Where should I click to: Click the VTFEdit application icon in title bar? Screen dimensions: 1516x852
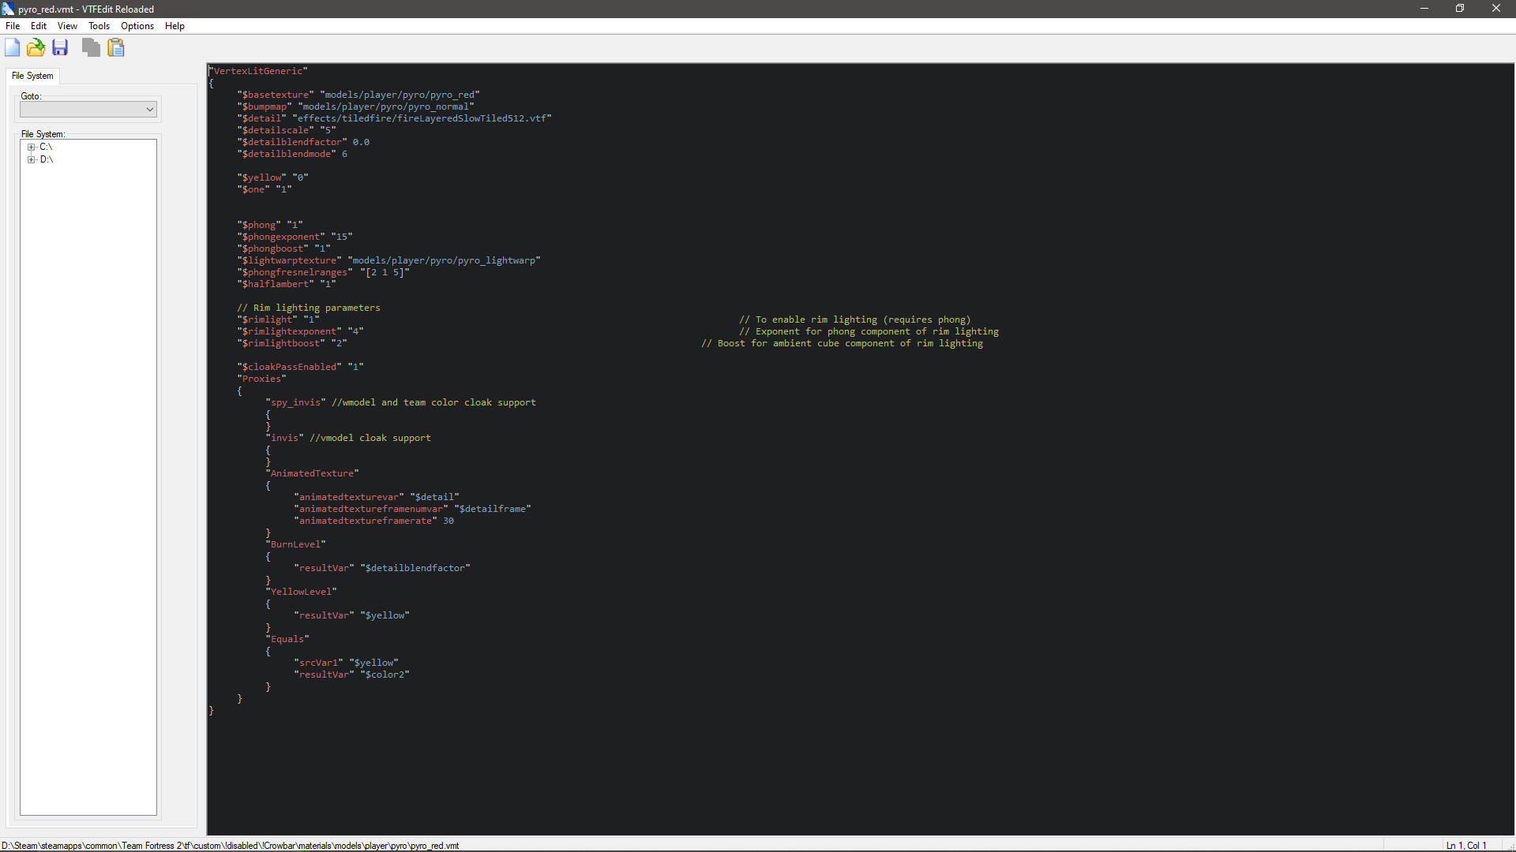click(7, 9)
